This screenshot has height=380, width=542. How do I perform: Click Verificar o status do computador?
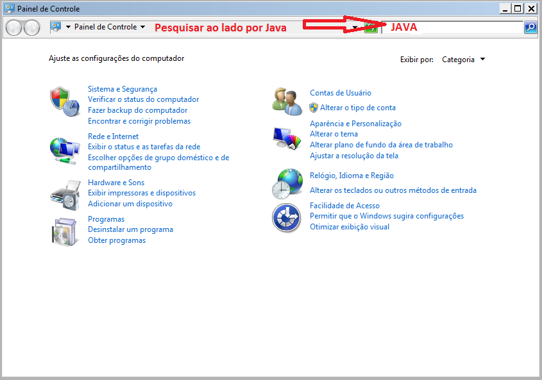pyautogui.click(x=143, y=99)
